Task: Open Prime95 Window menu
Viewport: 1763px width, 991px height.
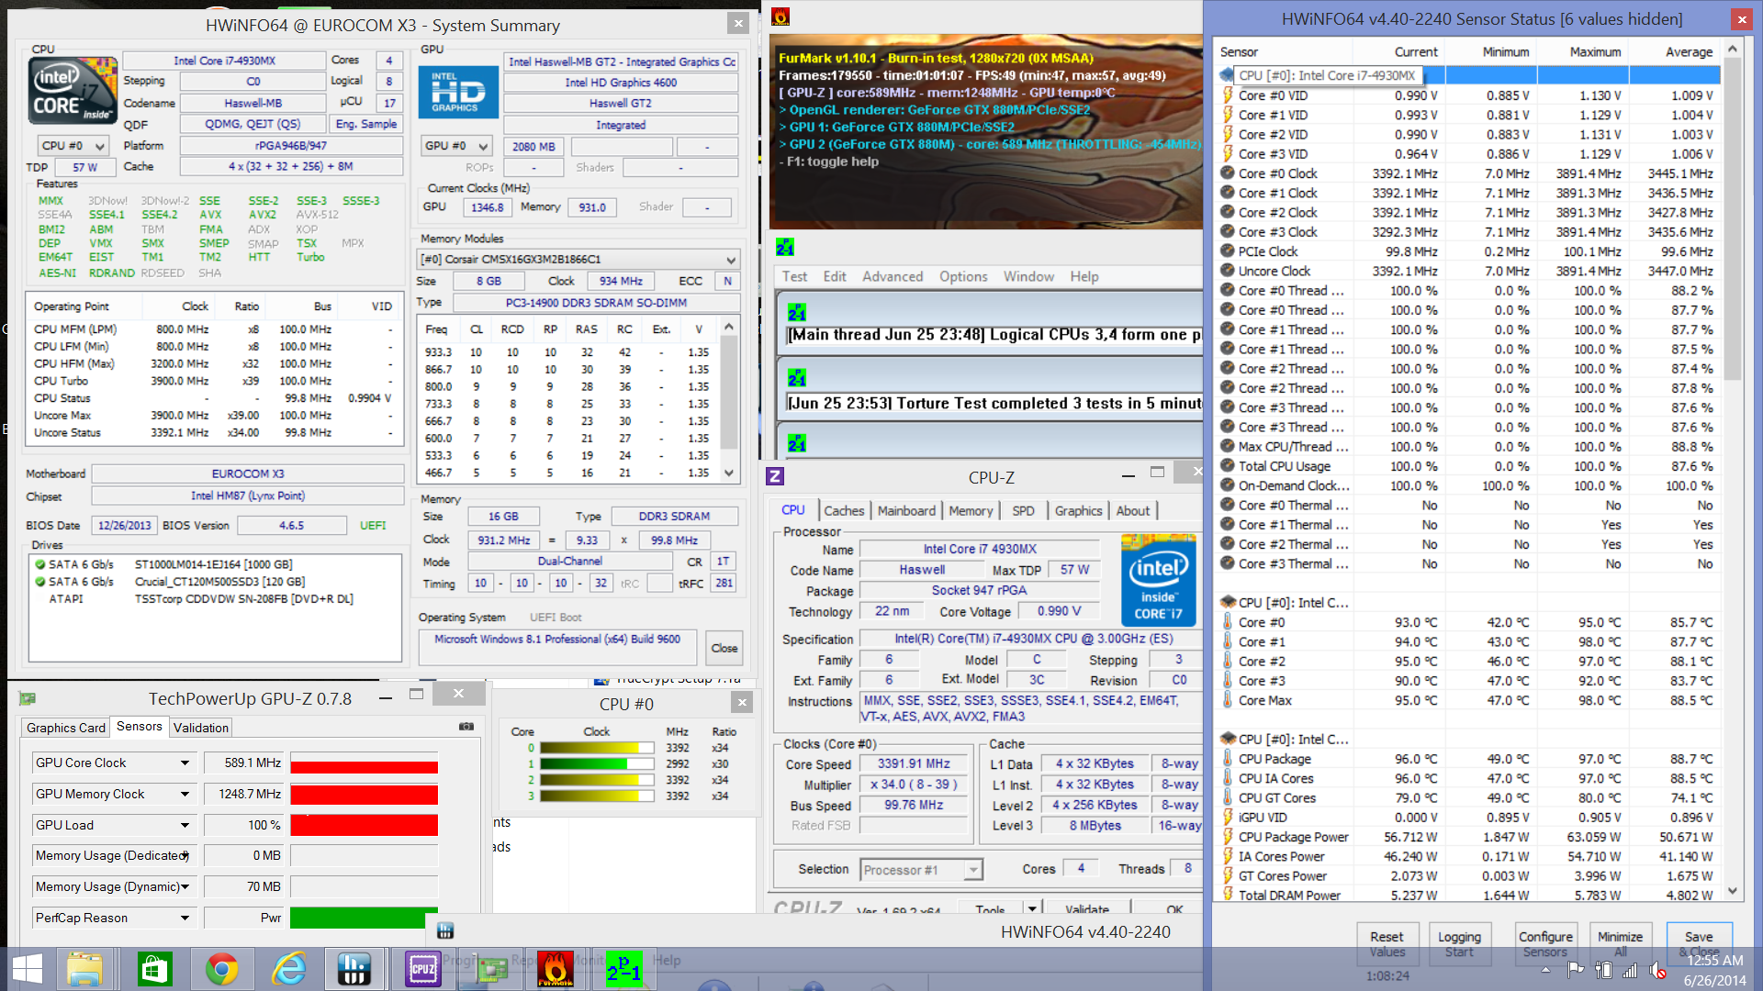Action: [x=1028, y=276]
